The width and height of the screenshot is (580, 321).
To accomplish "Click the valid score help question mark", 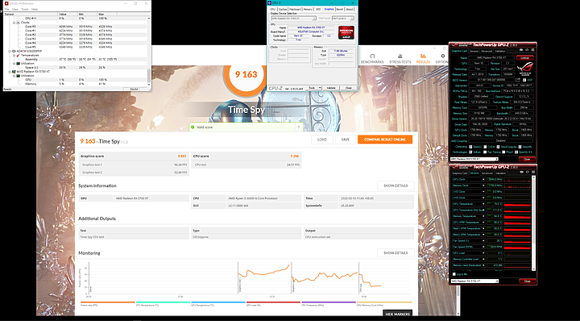I will 298,127.
